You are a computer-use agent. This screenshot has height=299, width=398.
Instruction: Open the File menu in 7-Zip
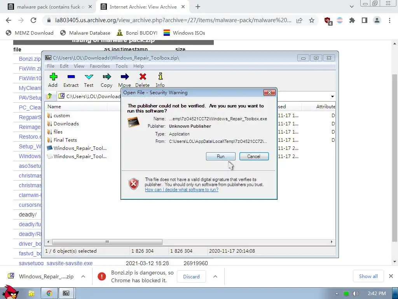tap(51, 66)
